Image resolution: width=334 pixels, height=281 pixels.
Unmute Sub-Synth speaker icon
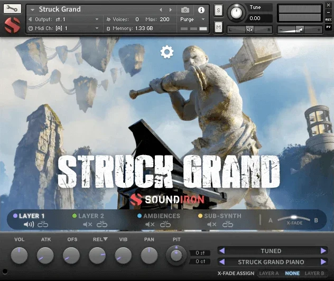point(212,225)
